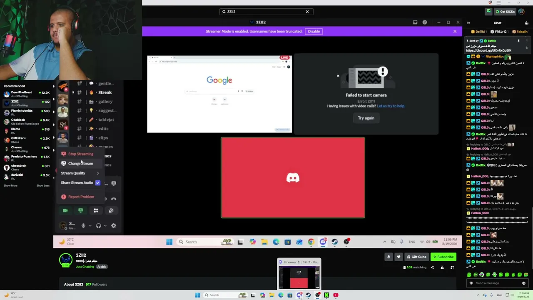Click Disable on the Streamer Mode banner
The width and height of the screenshot is (533, 300).
[314, 31]
